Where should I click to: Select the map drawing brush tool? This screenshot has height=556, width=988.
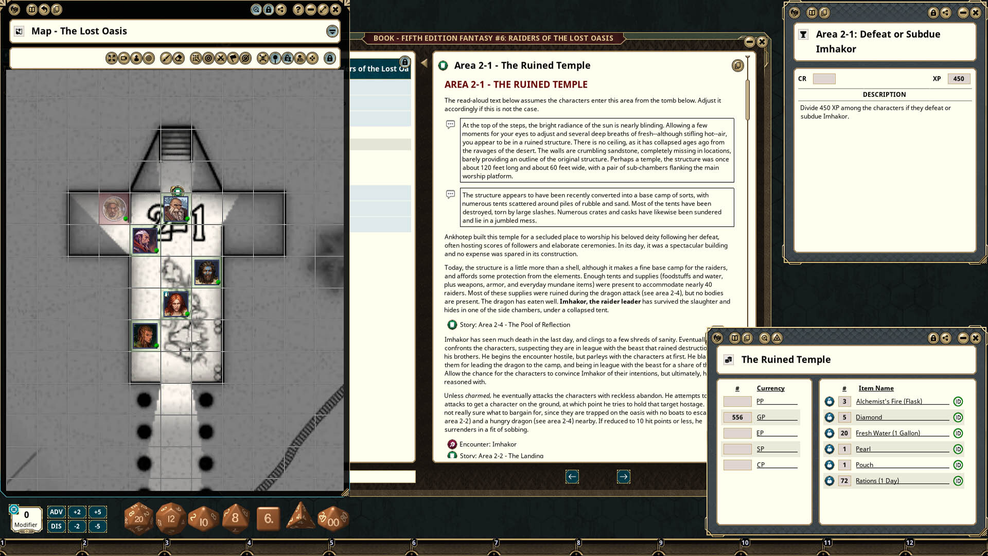click(166, 58)
